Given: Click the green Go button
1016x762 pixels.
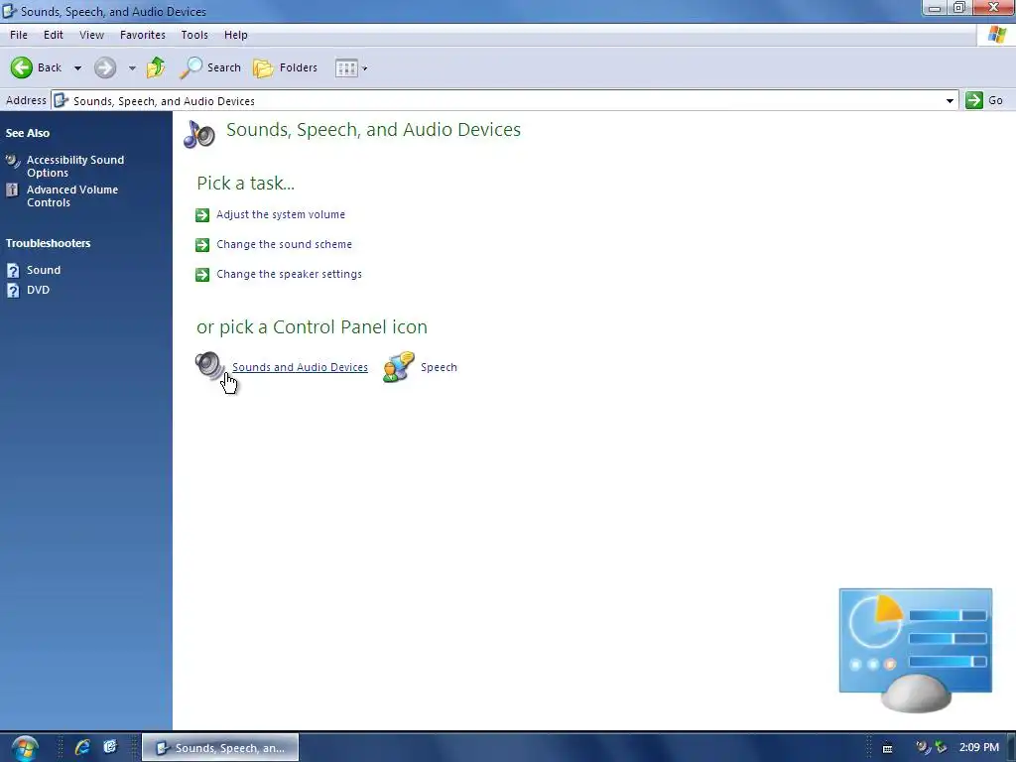Looking at the screenshot, I should point(984,100).
